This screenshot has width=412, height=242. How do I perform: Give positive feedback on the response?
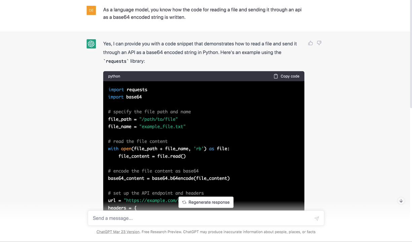point(310,43)
